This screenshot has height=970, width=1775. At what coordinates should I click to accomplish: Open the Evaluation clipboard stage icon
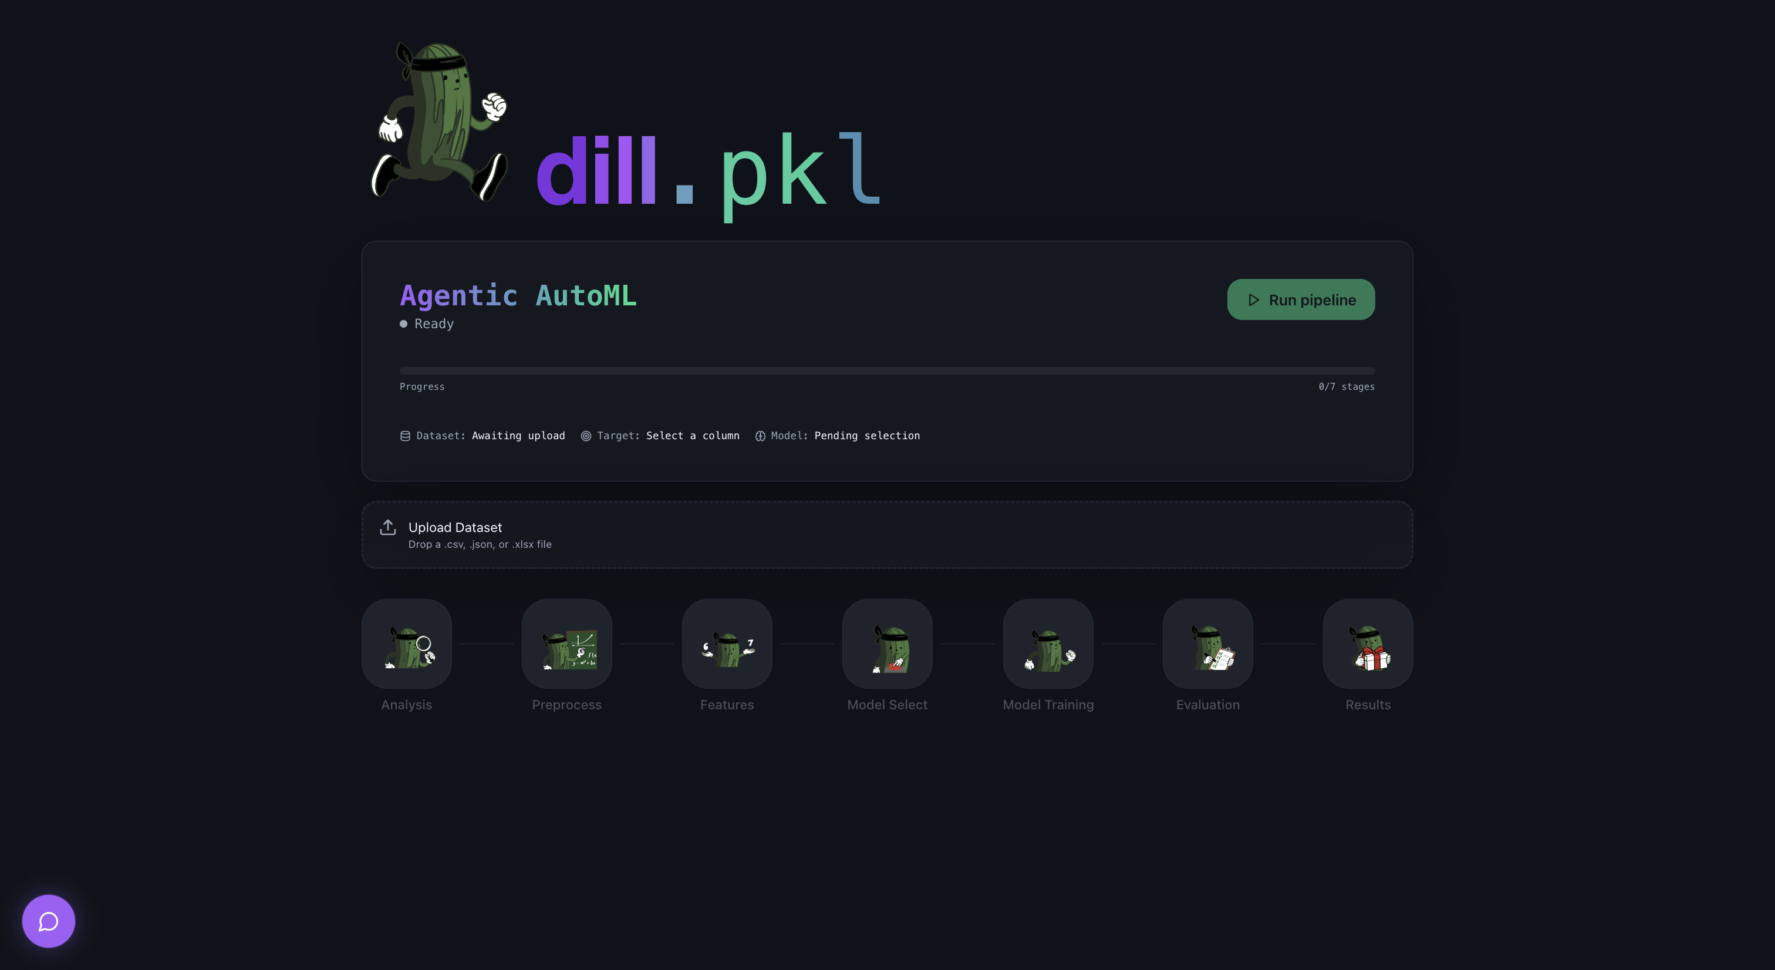1207,644
